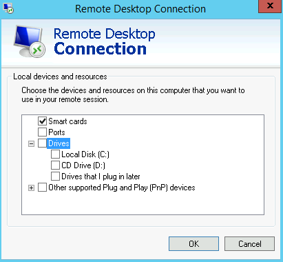Click the Remote Desktop monitor logo
Screen dimensions: 283x262
30,41
